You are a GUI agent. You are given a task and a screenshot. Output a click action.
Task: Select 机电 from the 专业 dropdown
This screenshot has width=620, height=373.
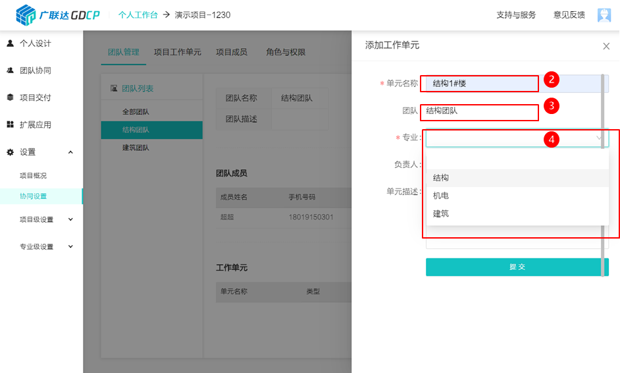point(517,196)
